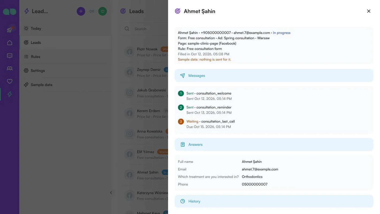Click the Facebook avatar beside Zeynep Demir
380x214 pixels.
pyautogui.click(x=130, y=72)
